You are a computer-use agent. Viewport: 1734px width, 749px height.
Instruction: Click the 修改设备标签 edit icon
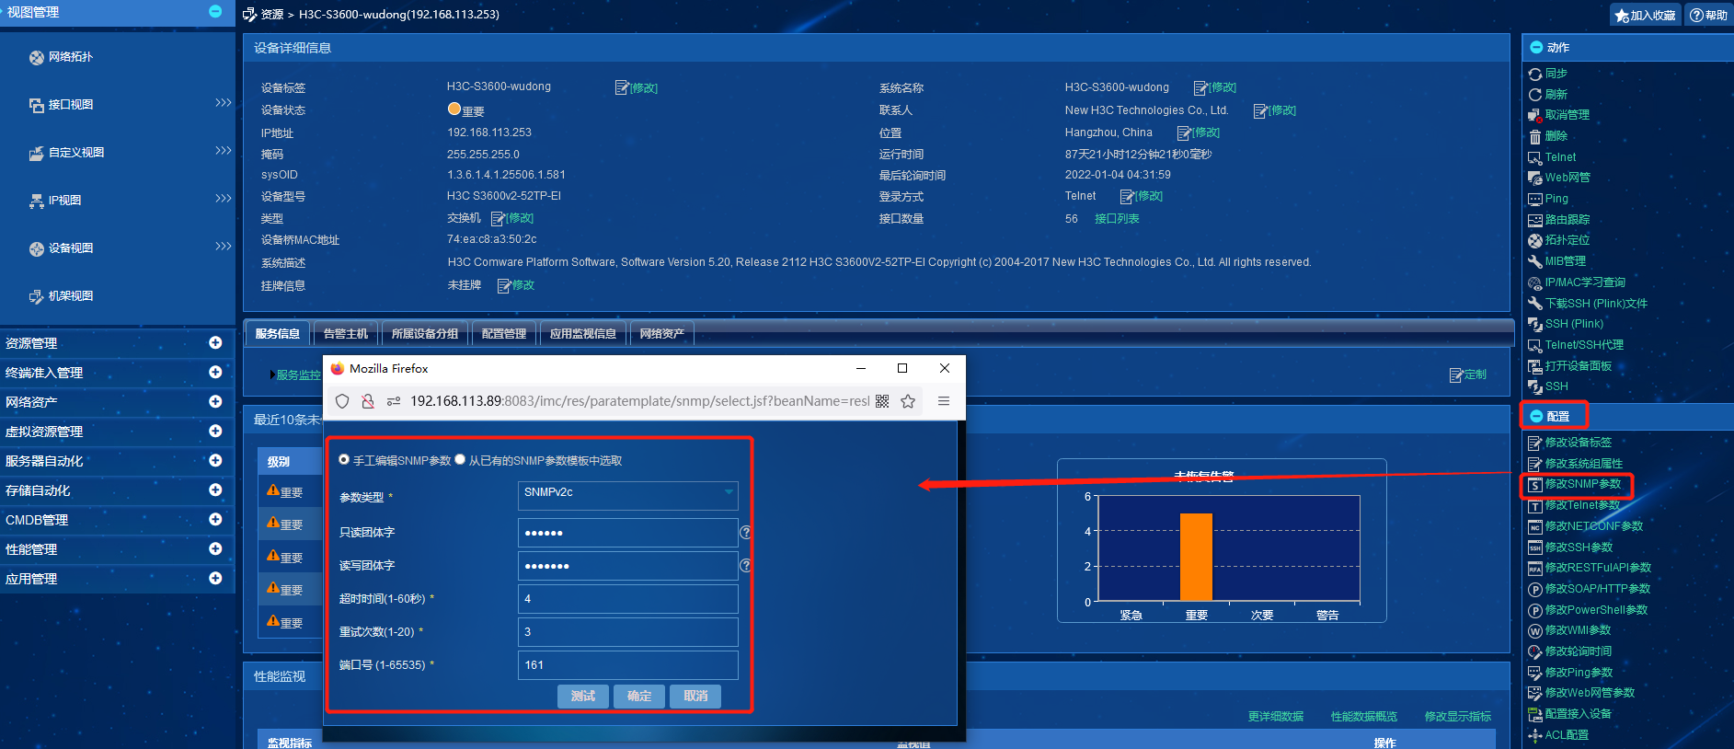pyautogui.click(x=1534, y=443)
